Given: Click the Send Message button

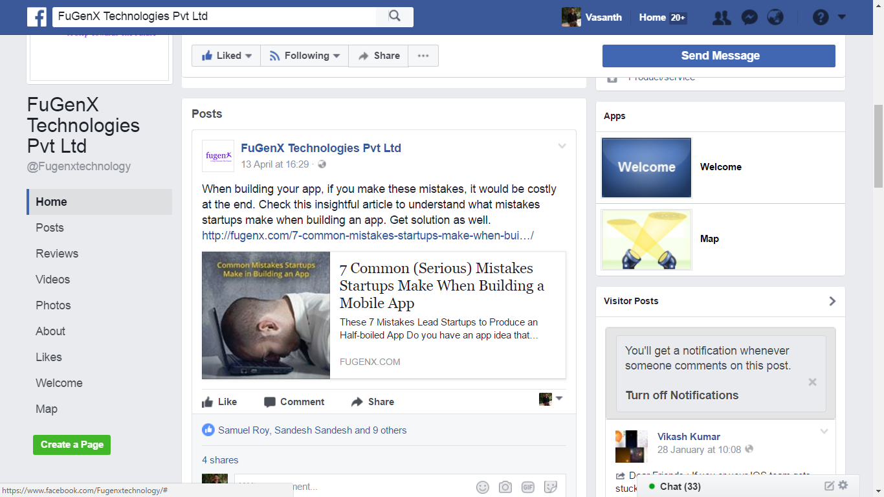Looking at the screenshot, I should (x=719, y=56).
